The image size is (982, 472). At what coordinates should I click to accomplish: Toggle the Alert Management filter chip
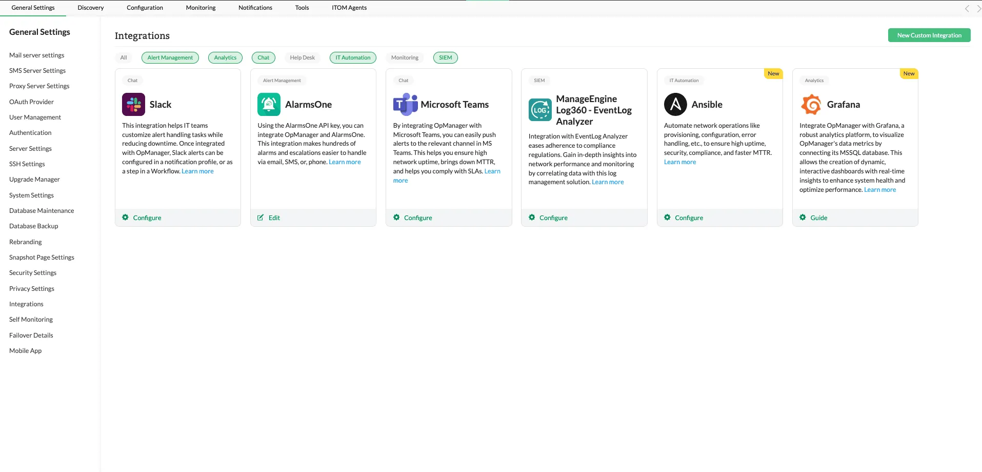point(170,57)
